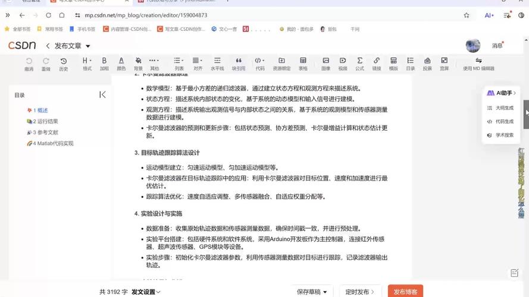529x297 pixels.
Task: Insert a video (视频)
Action: point(343,64)
